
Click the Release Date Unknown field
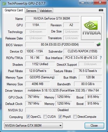pyautogui.click(x=36, y=38)
